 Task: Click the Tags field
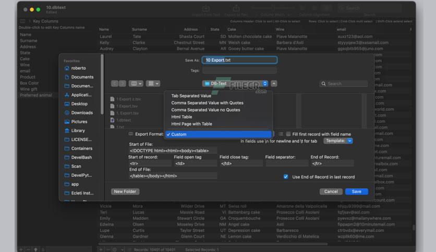239,70
